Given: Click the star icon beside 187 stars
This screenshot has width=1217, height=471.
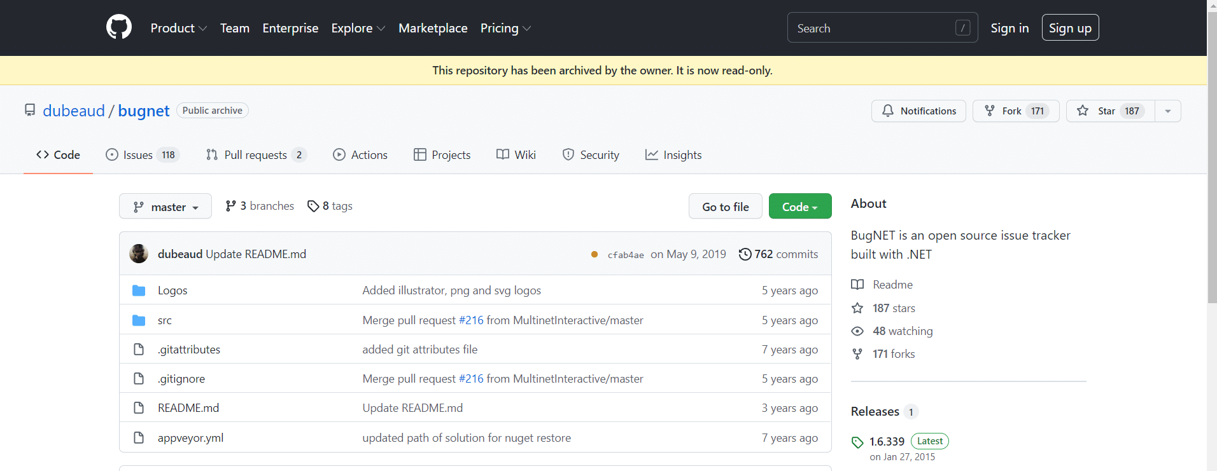Looking at the screenshot, I should [857, 308].
